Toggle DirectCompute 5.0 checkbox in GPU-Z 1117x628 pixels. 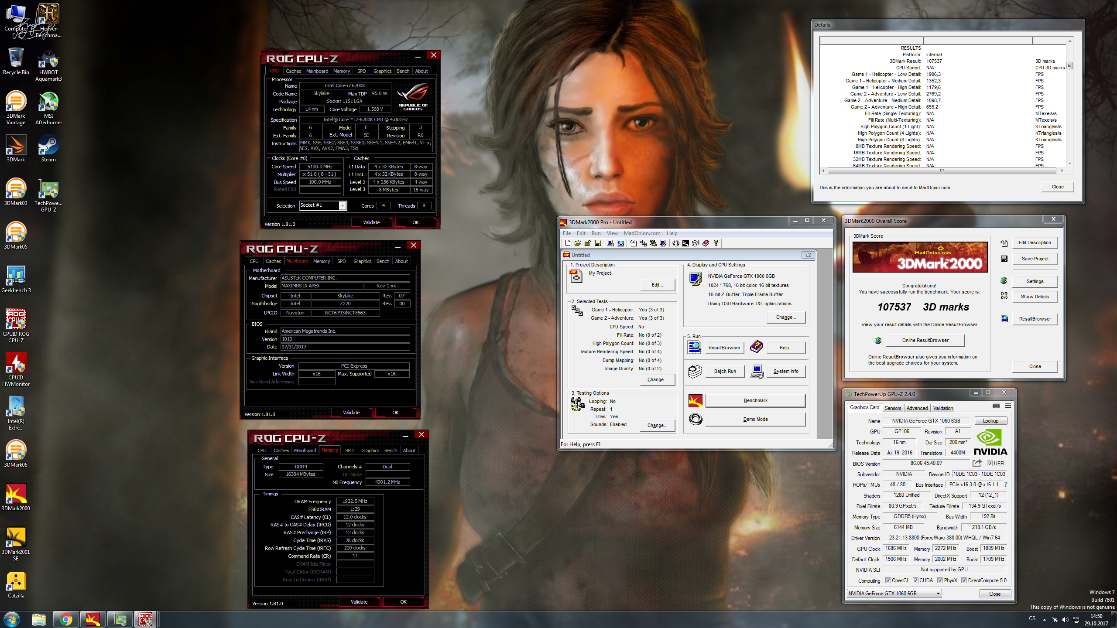coord(964,580)
